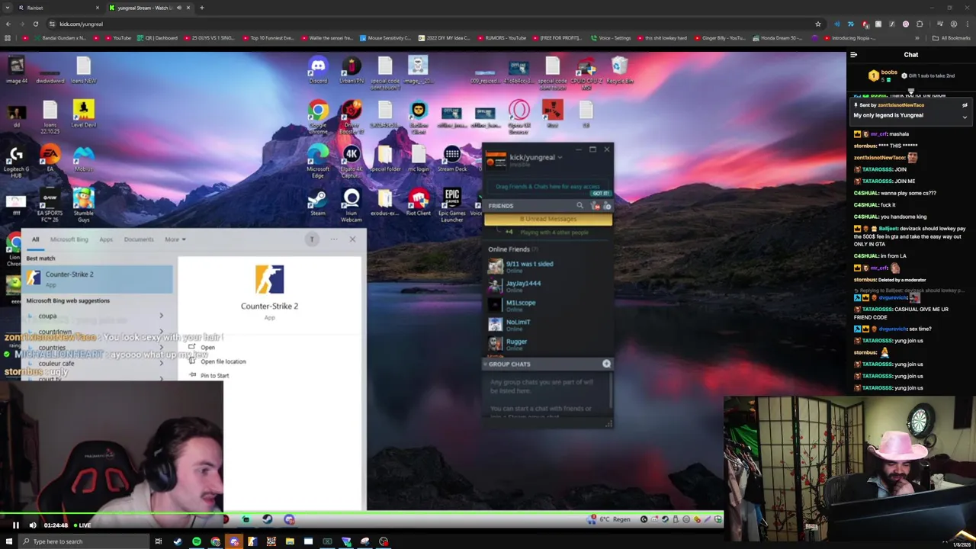Open the Stumble Guys desktop shortcut
976x549 pixels.
(84, 204)
